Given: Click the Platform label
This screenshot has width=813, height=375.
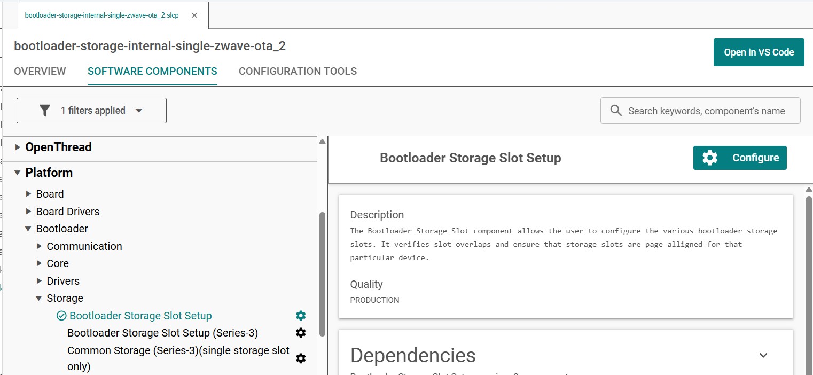Looking at the screenshot, I should [x=49, y=173].
